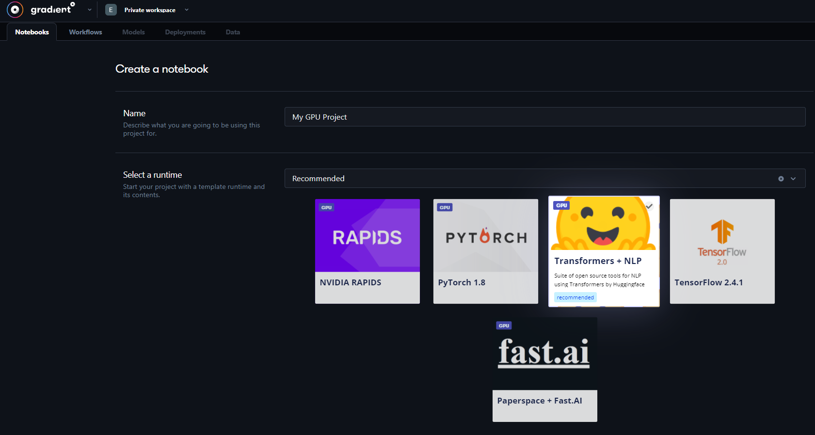Pick the TensorFlow 2.4.1 runtime card
This screenshot has height=435, width=815.
coord(722,251)
